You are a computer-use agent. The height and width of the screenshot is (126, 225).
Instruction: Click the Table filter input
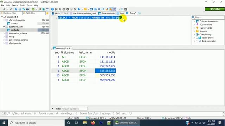[34, 13]
